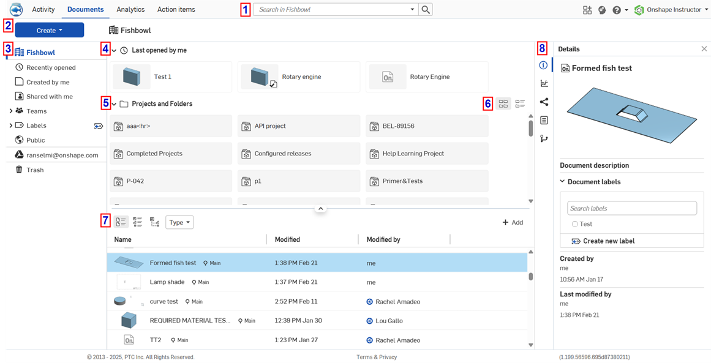
Task: Click in the Search labels field
Action: click(631, 209)
